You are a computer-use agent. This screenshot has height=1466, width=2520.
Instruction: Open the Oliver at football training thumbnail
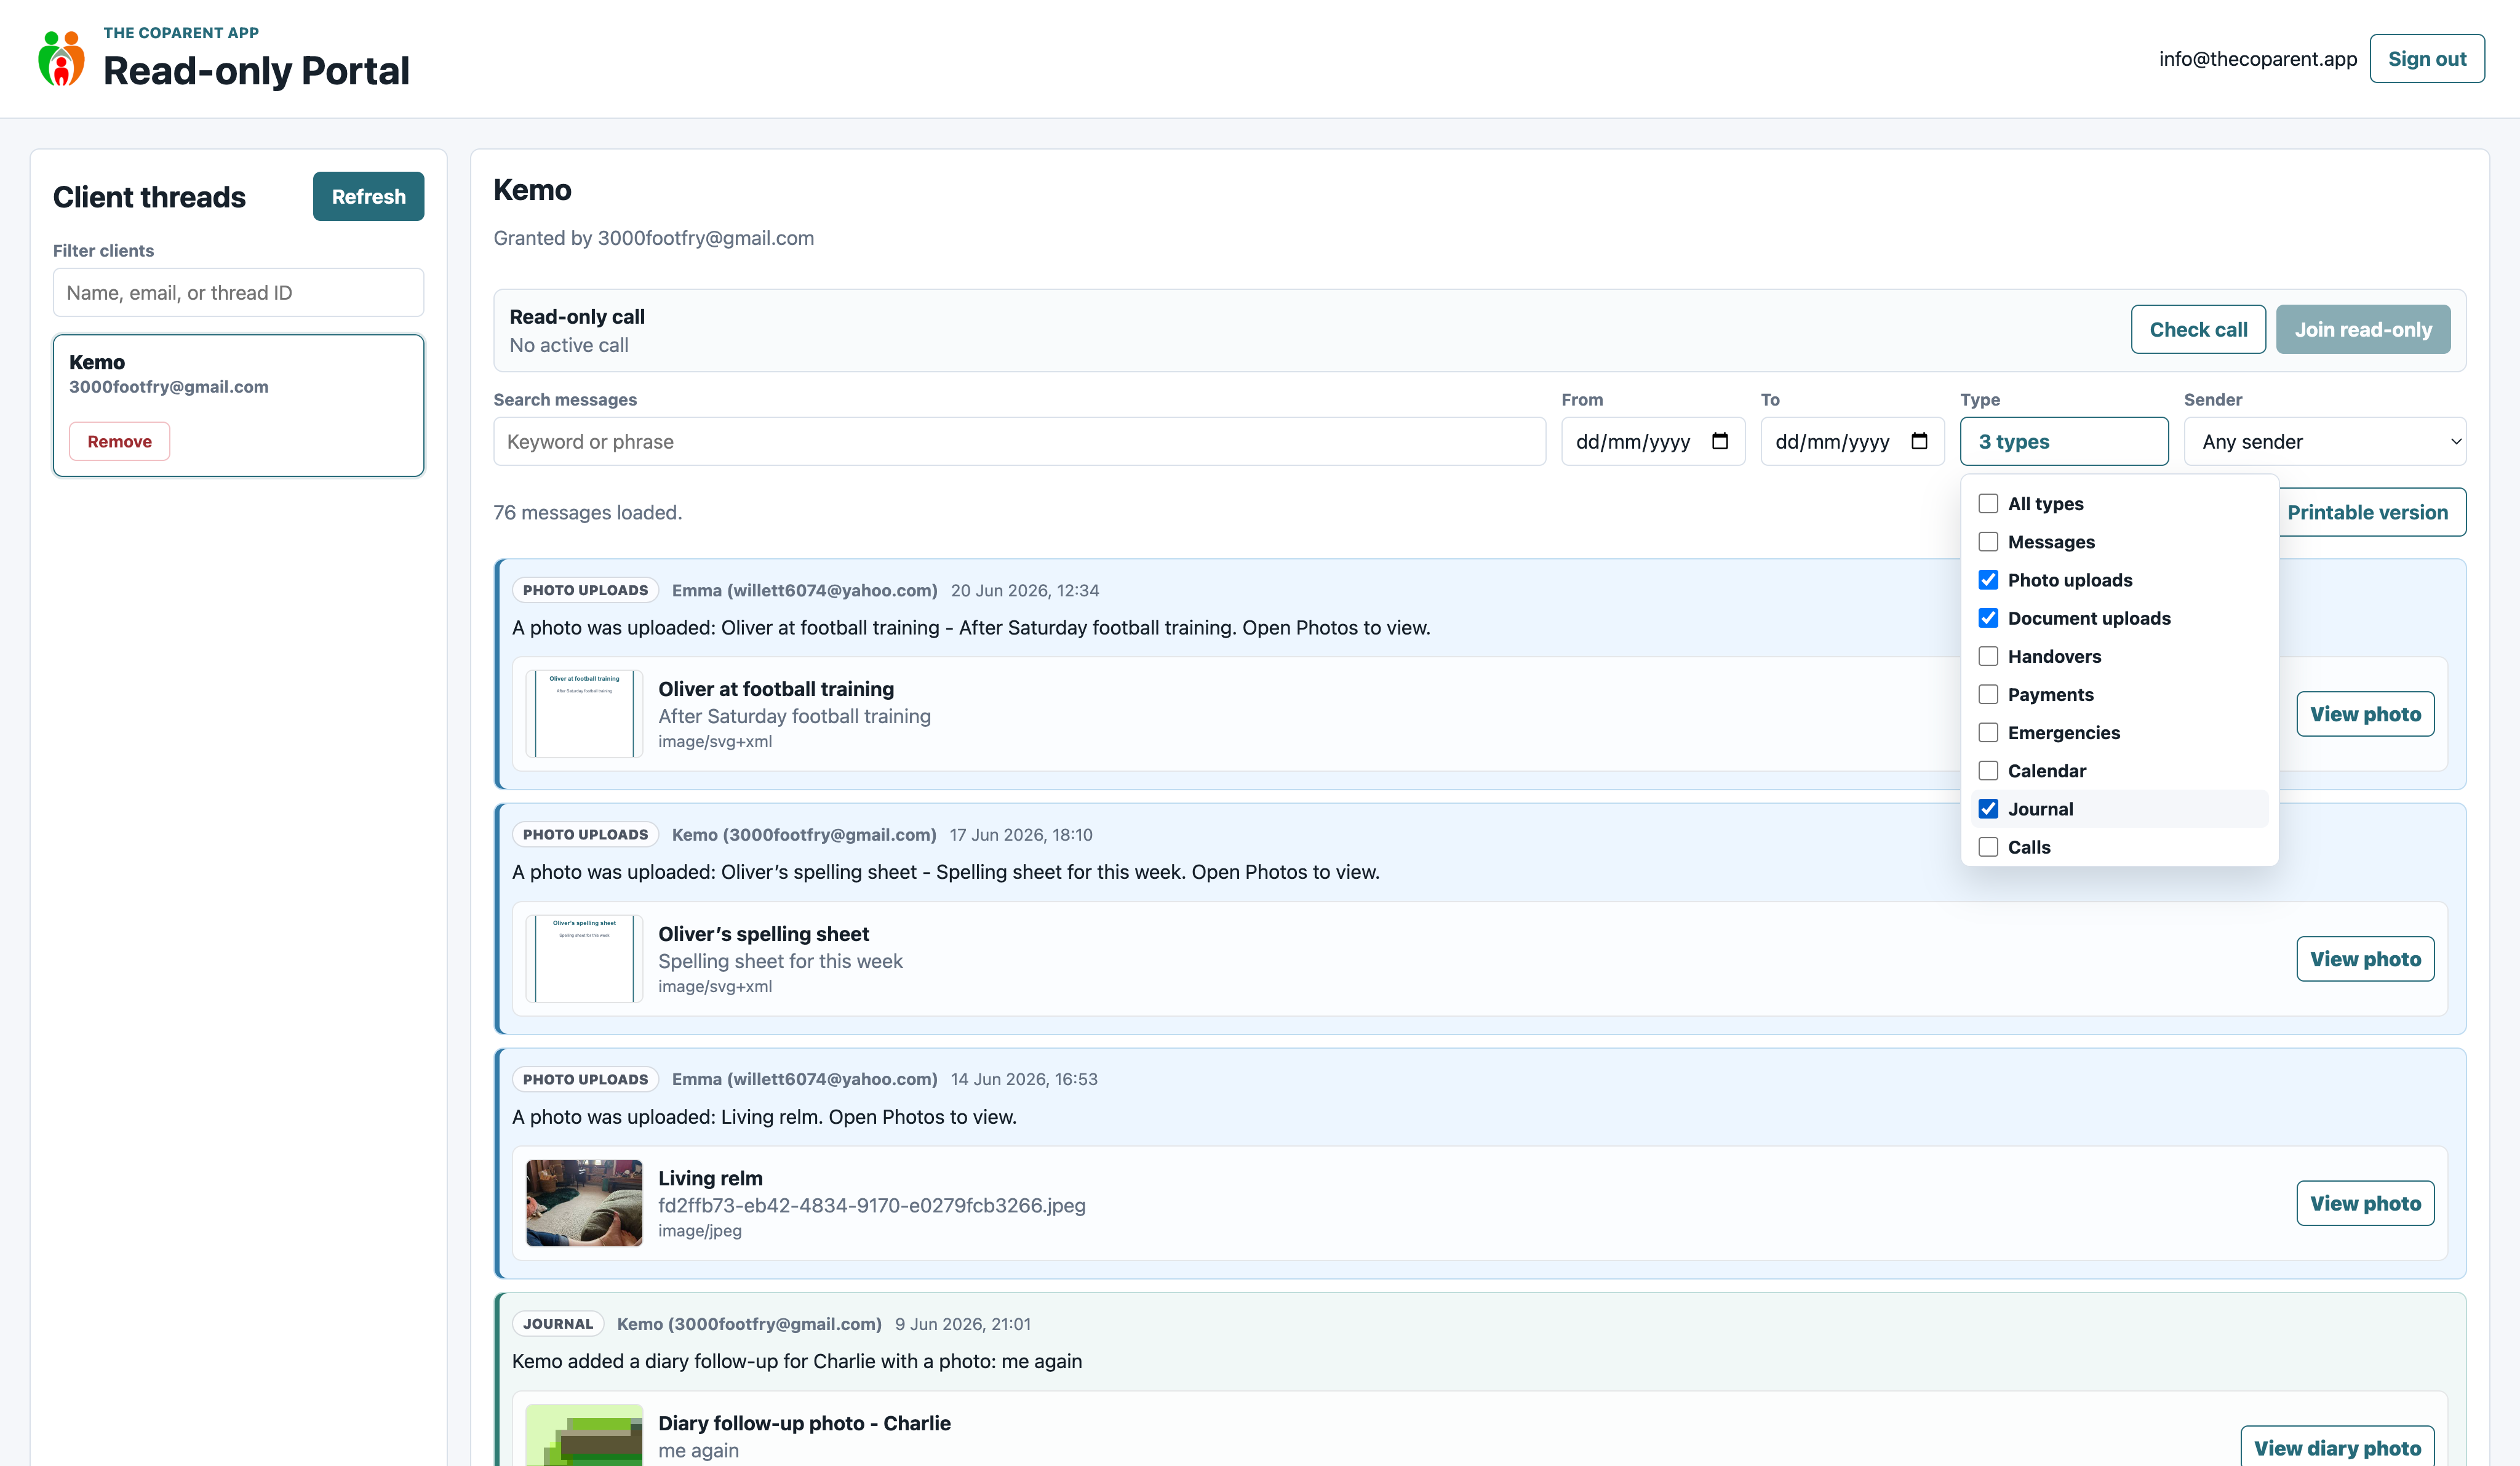[584, 713]
